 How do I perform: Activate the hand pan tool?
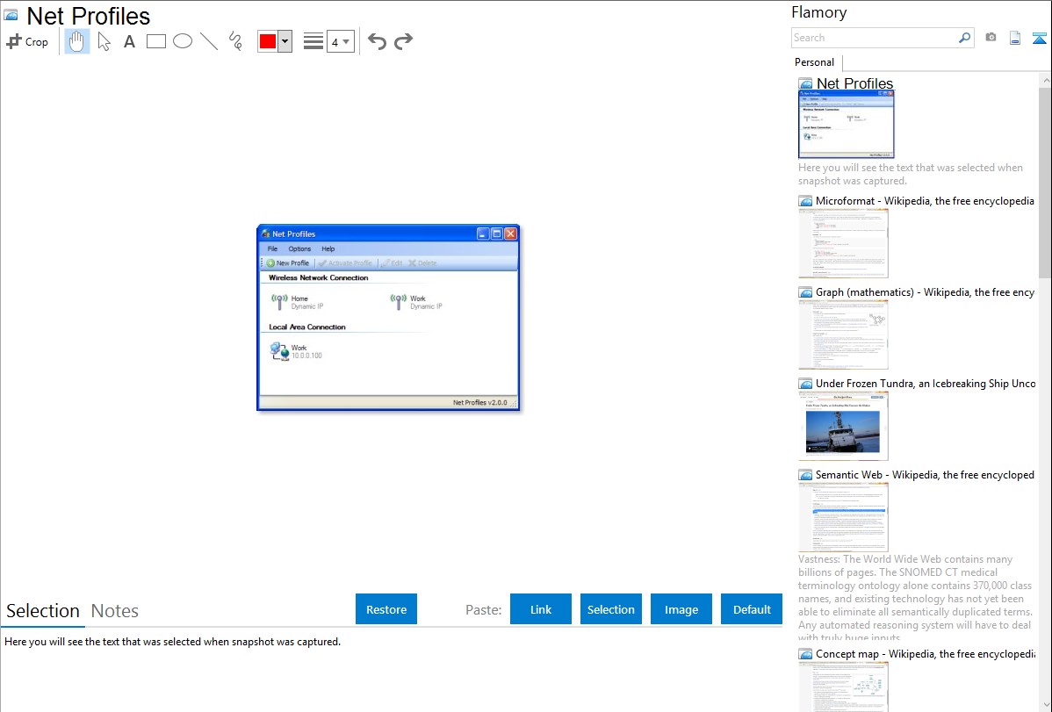tap(76, 41)
